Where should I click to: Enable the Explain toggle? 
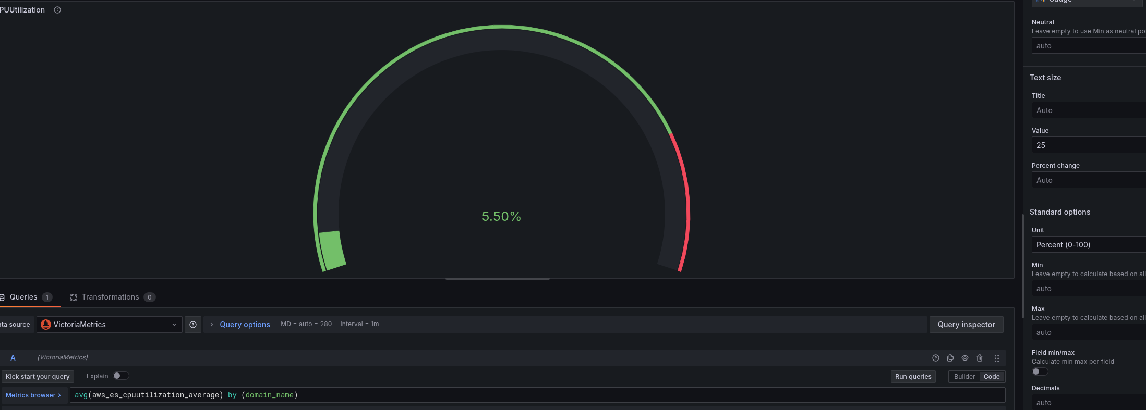coord(121,376)
